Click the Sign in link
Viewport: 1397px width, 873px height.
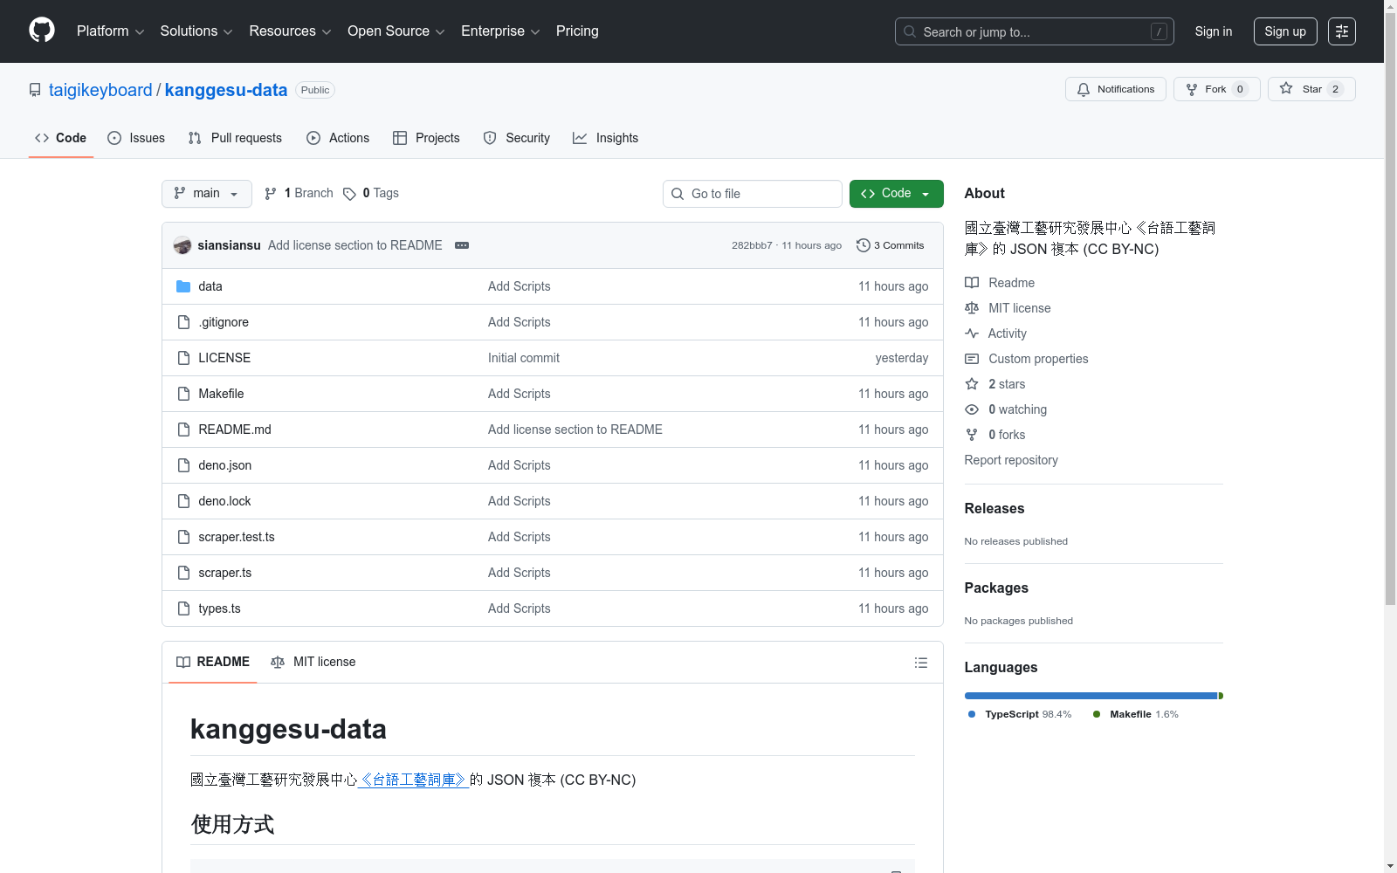coord(1214,31)
